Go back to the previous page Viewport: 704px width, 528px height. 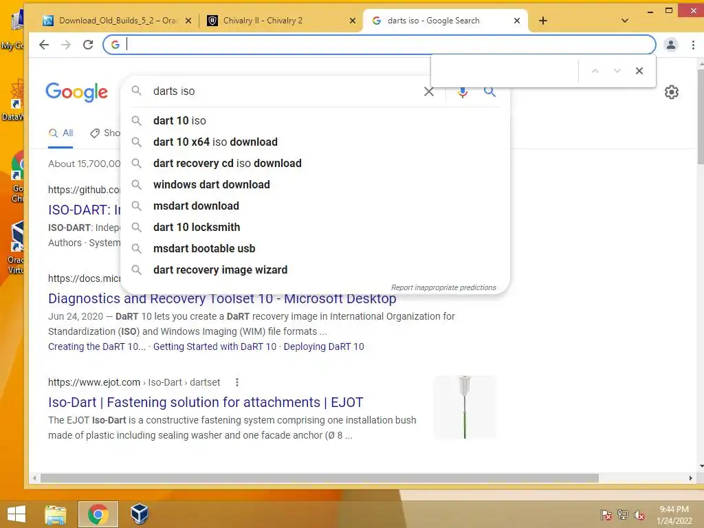tap(44, 45)
